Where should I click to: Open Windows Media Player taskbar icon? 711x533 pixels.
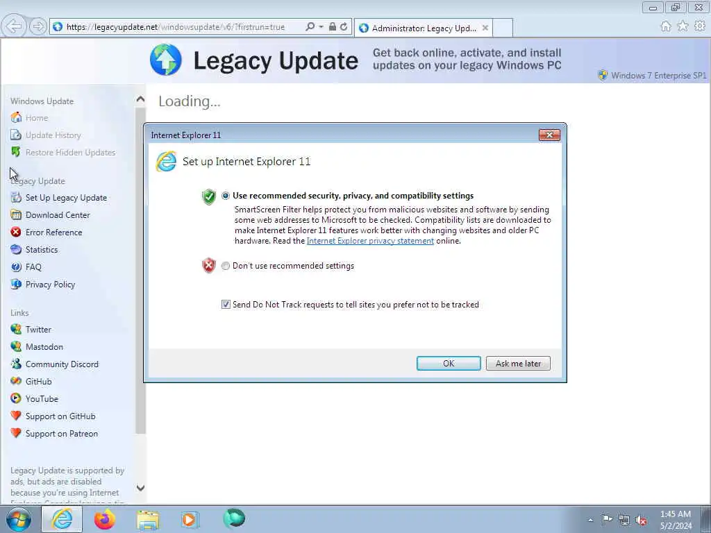point(190,519)
